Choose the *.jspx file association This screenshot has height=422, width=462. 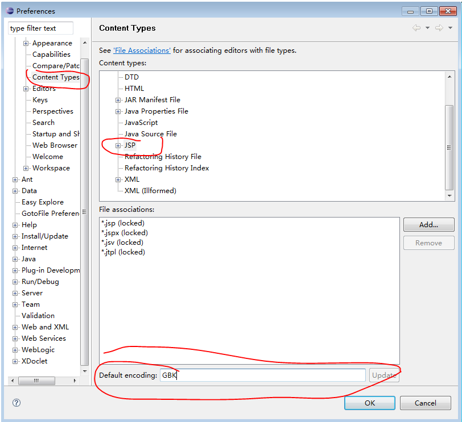[125, 233]
